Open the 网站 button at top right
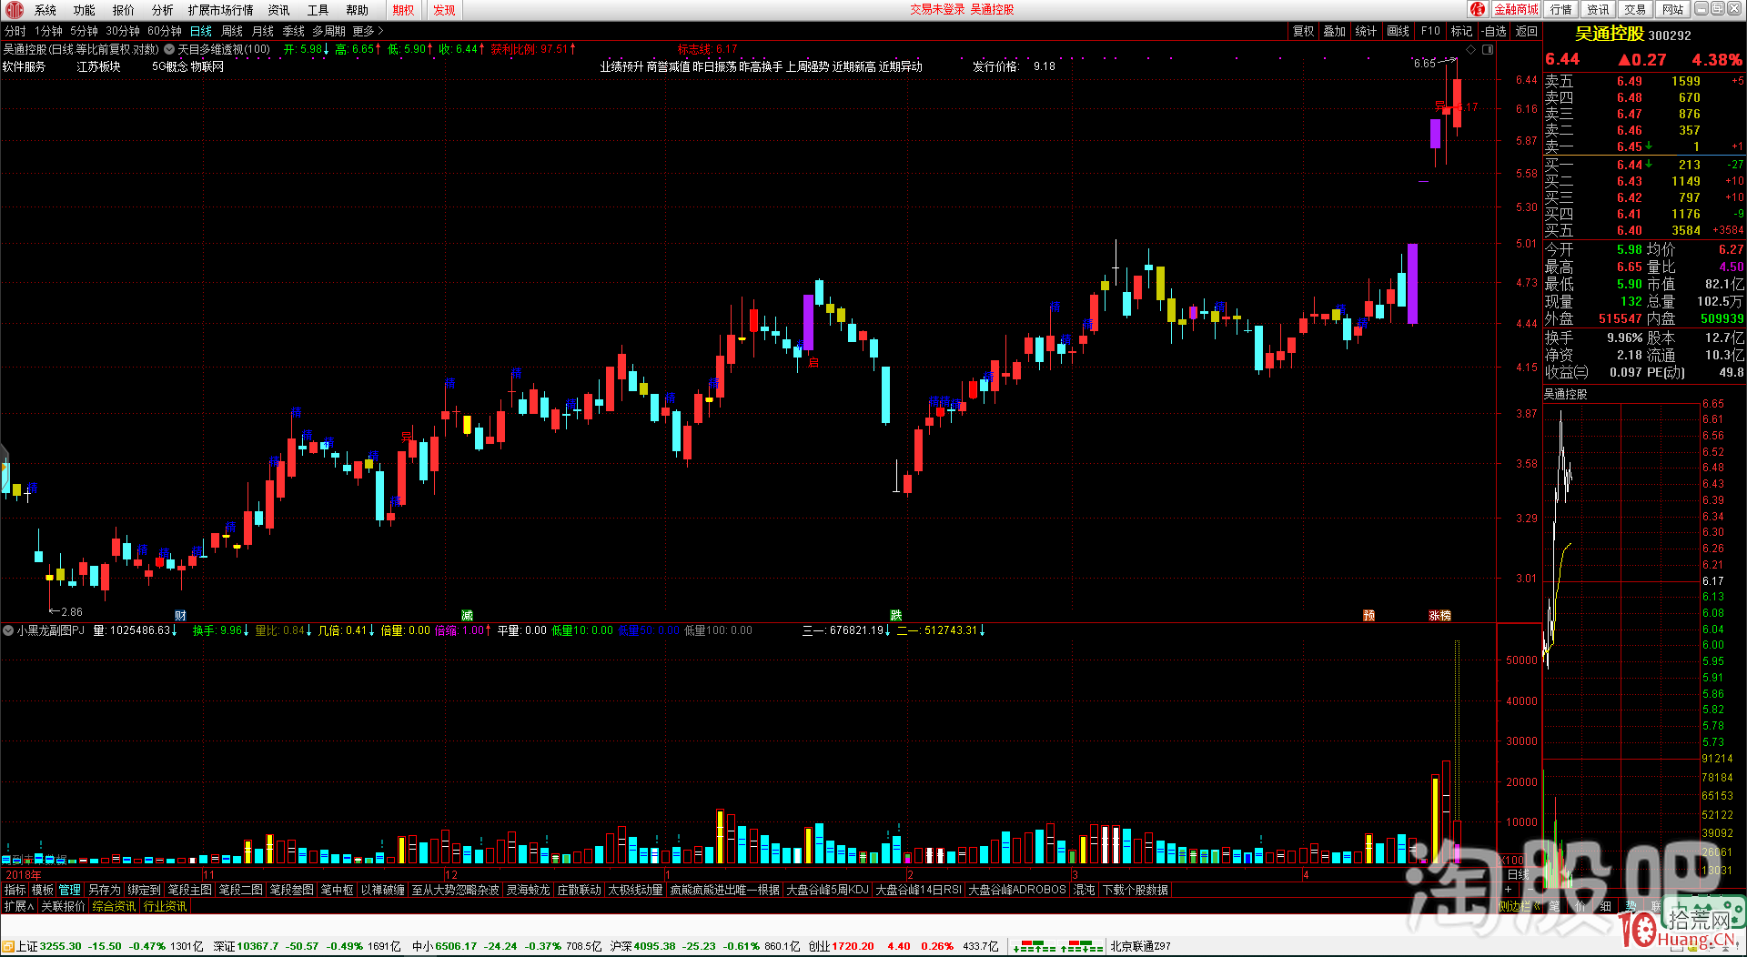The image size is (1747, 957). (1672, 9)
